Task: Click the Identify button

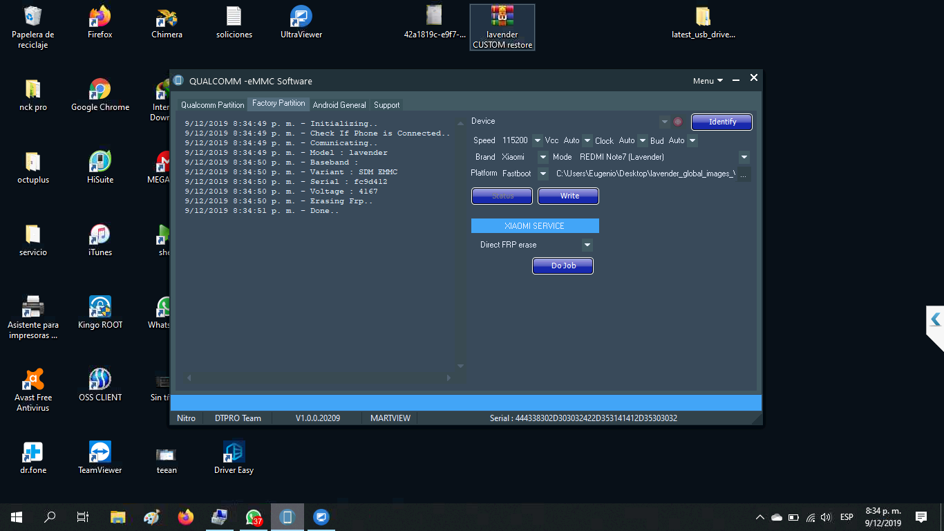Action: [722, 122]
